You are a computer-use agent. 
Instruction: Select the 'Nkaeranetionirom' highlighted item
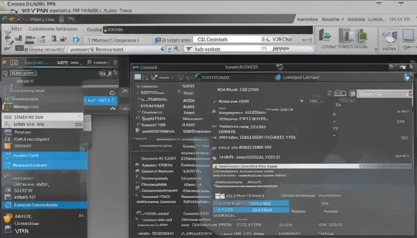[44, 165]
